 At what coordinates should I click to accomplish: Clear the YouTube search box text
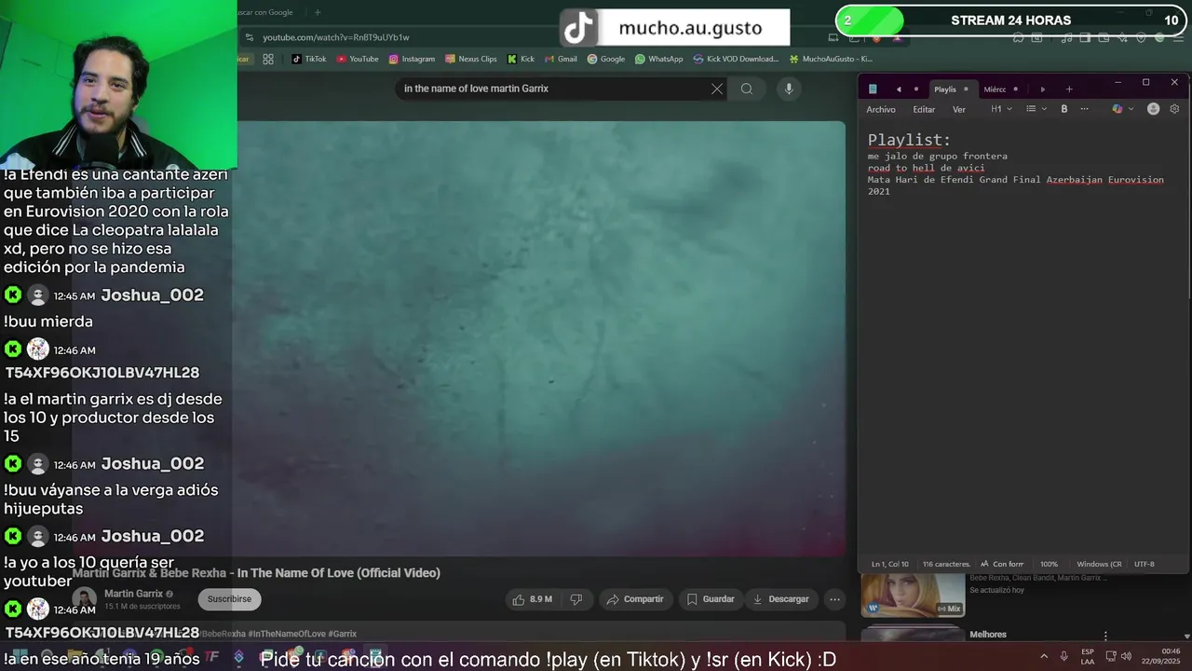pos(717,89)
